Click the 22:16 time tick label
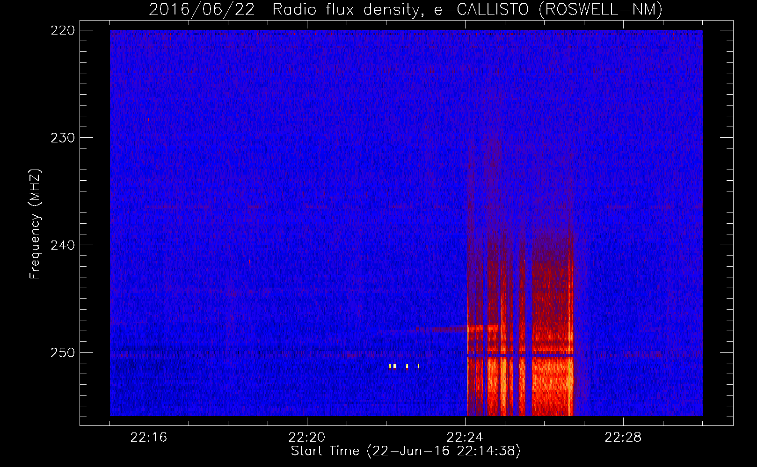The image size is (757, 467). [x=149, y=438]
